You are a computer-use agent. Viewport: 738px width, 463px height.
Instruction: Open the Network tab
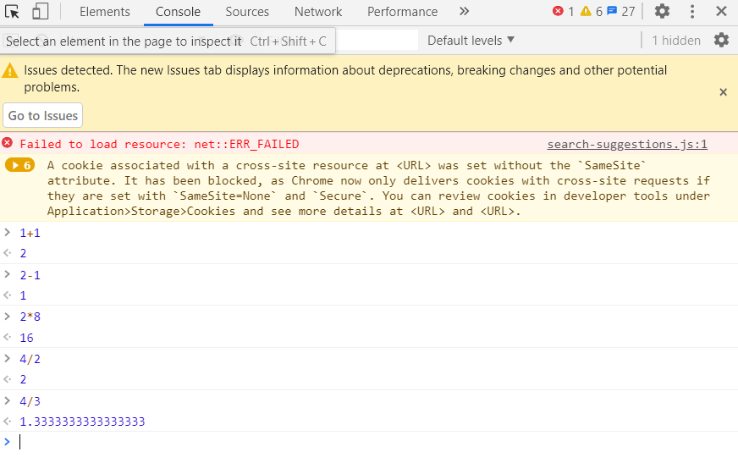(x=318, y=12)
